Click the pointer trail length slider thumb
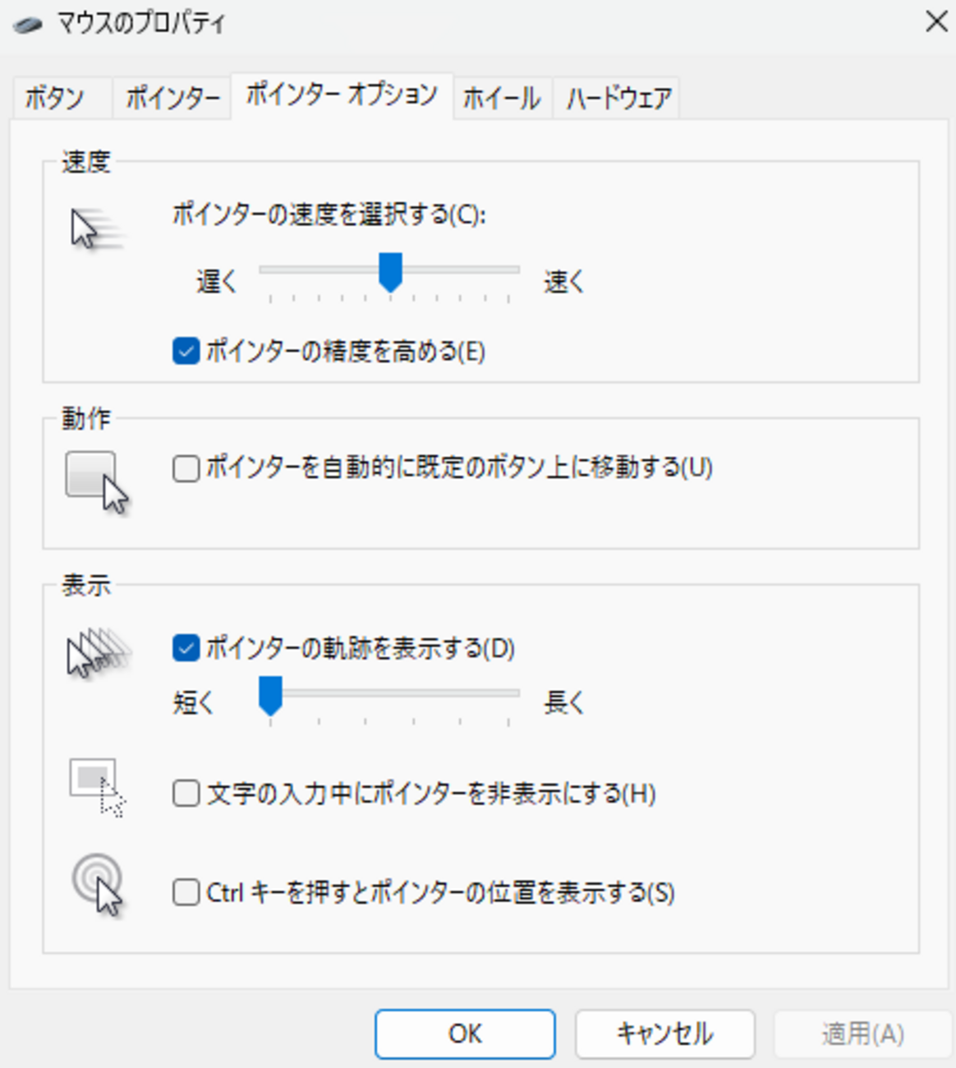This screenshot has width=956, height=1068. 270,696
